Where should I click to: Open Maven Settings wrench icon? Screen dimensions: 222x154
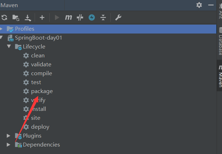point(118,17)
